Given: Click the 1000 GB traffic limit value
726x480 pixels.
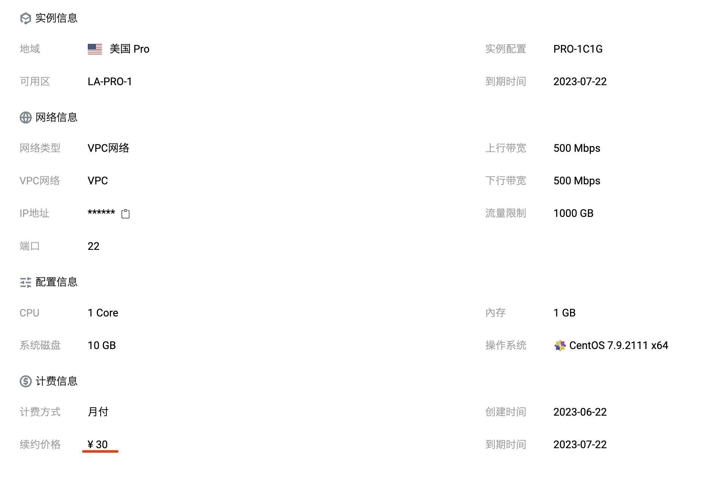Looking at the screenshot, I should click(573, 214).
